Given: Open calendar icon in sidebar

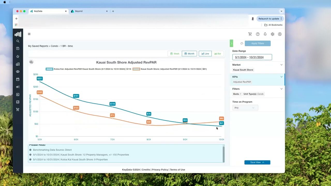Looking at the screenshot, I should (x=18, y=79).
